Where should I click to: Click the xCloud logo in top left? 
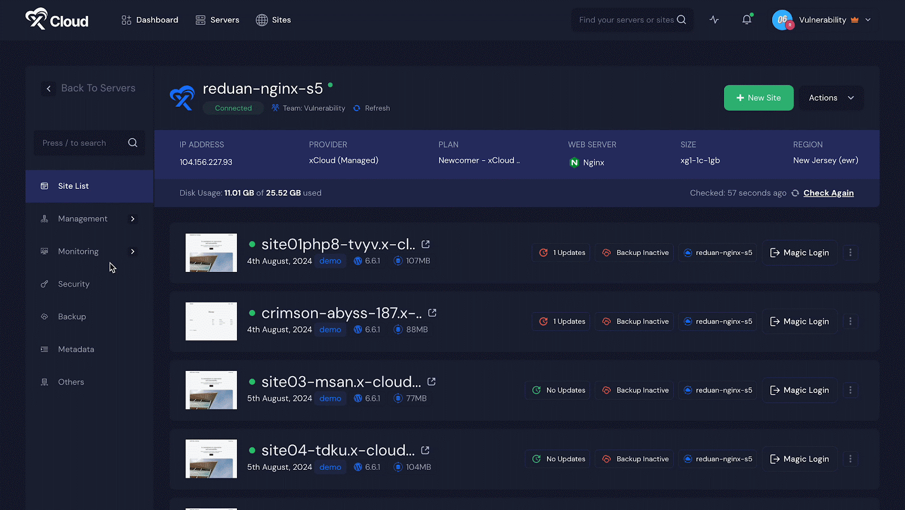(x=55, y=19)
